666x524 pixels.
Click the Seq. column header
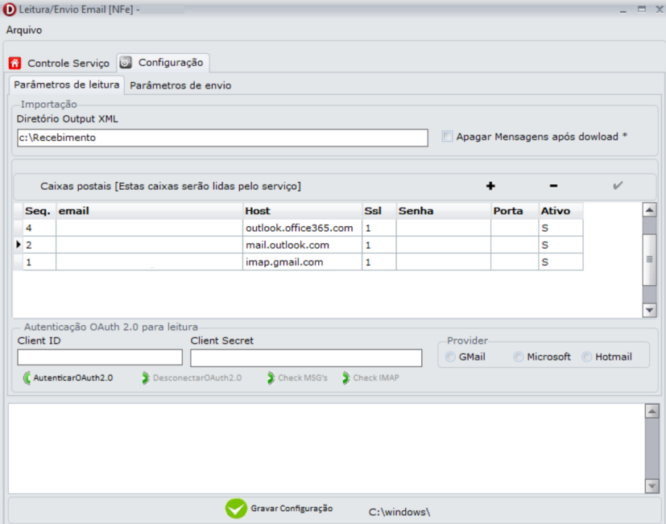coord(39,211)
